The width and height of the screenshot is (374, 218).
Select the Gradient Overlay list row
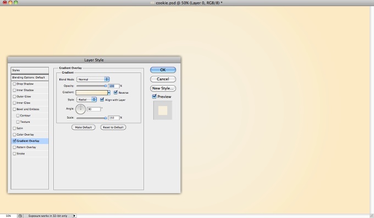[x=30, y=141]
